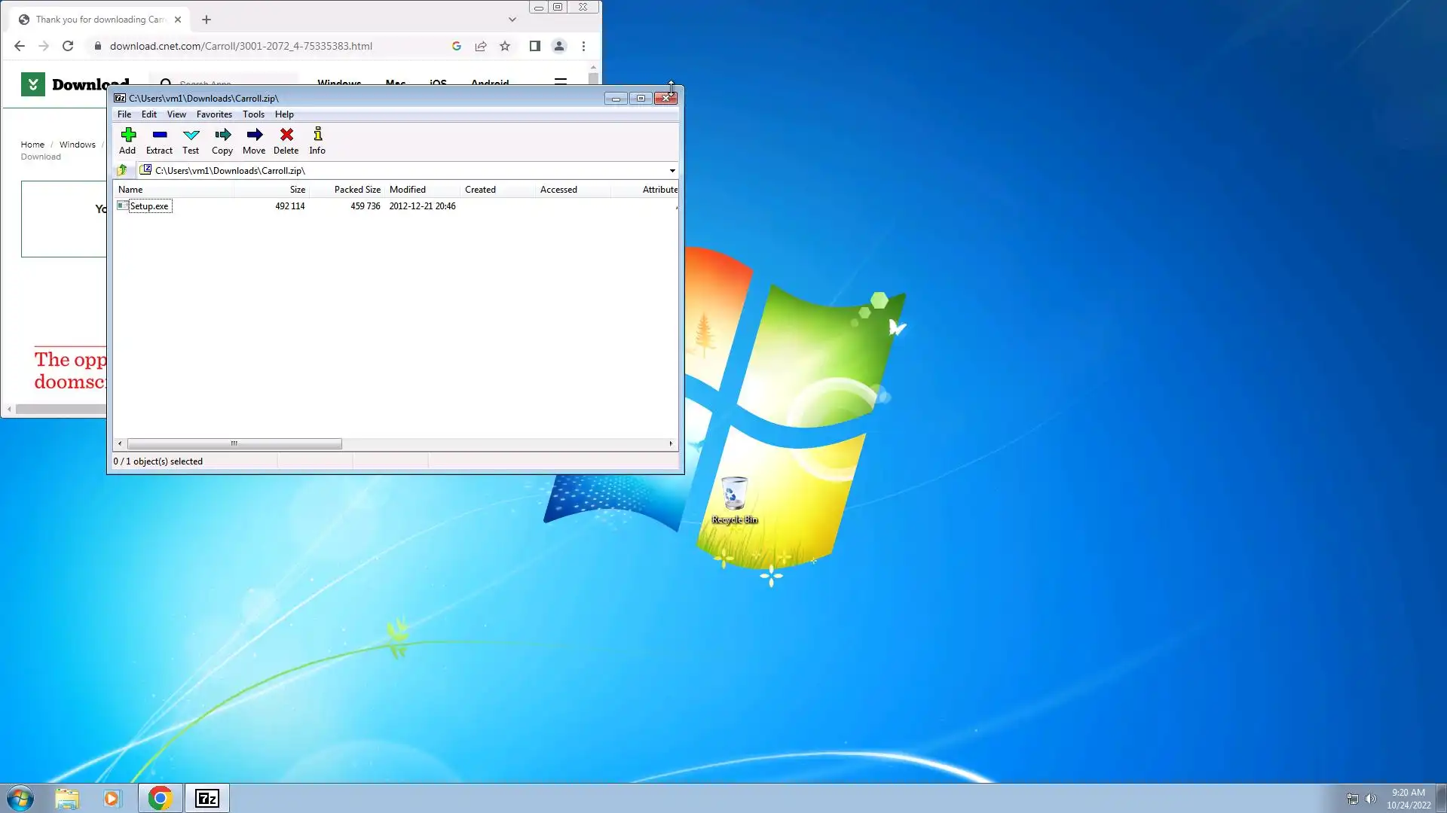Open the Favorites menu

click(x=214, y=114)
